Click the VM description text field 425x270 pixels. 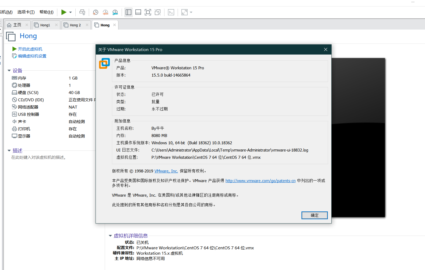coord(39,157)
